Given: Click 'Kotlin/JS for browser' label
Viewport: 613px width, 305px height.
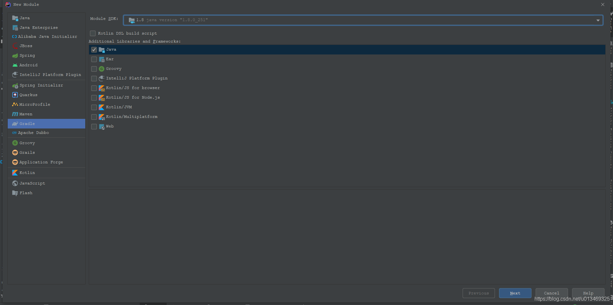Looking at the screenshot, I should pyautogui.click(x=133, y=88).
